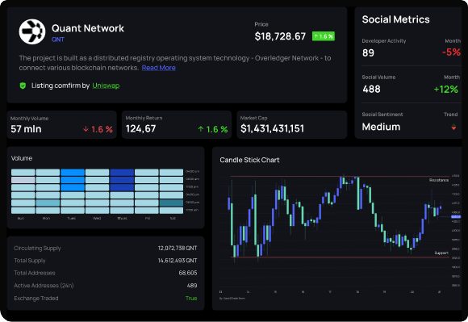Click the Developer Activity -5% value
Image resolution: width=468 pixels, height=322 pixels.
click(451, 52)
